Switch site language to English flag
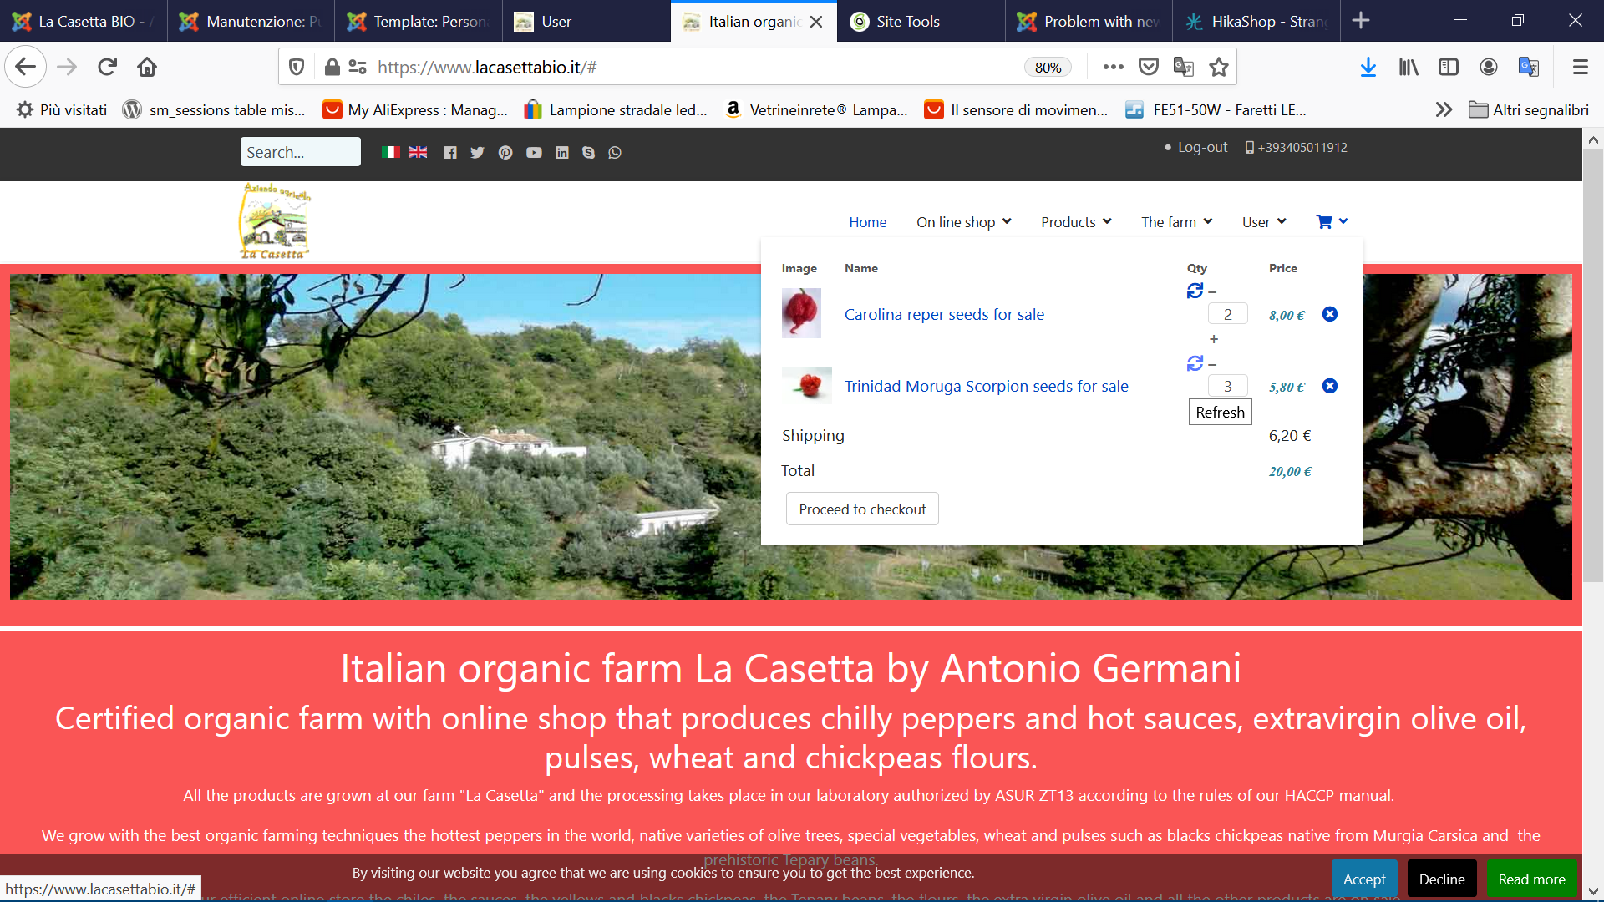This screenshot has height=902, width=1604. point(418,152)
